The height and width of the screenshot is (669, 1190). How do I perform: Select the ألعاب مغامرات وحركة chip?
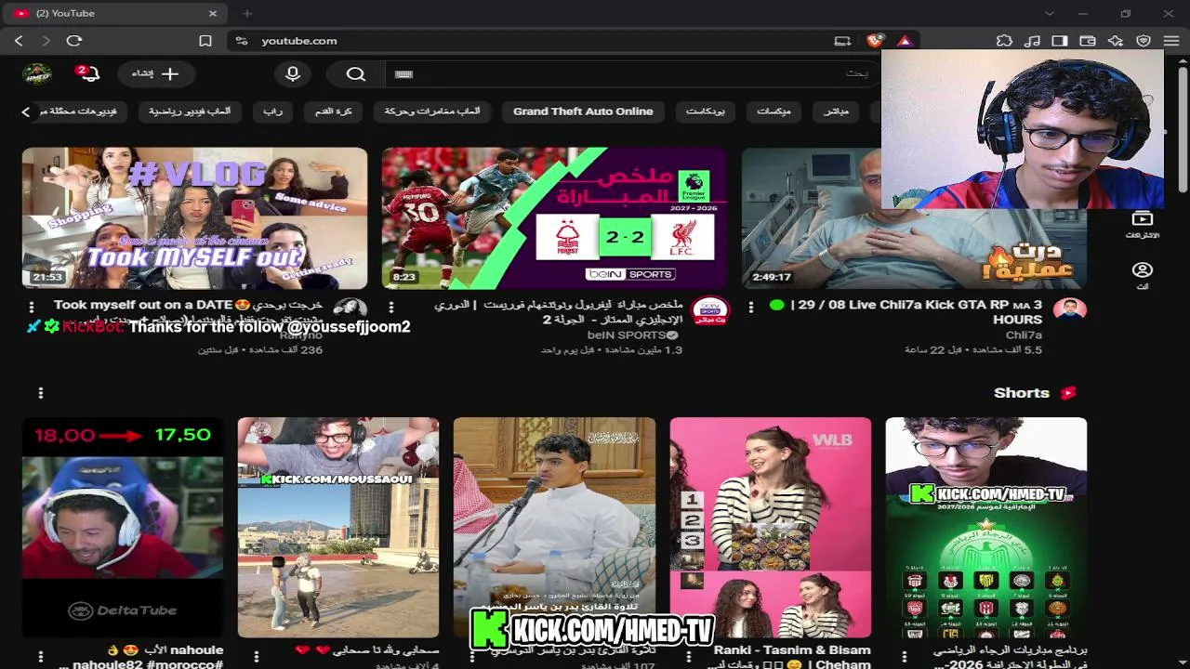click(x=432, y=111)
